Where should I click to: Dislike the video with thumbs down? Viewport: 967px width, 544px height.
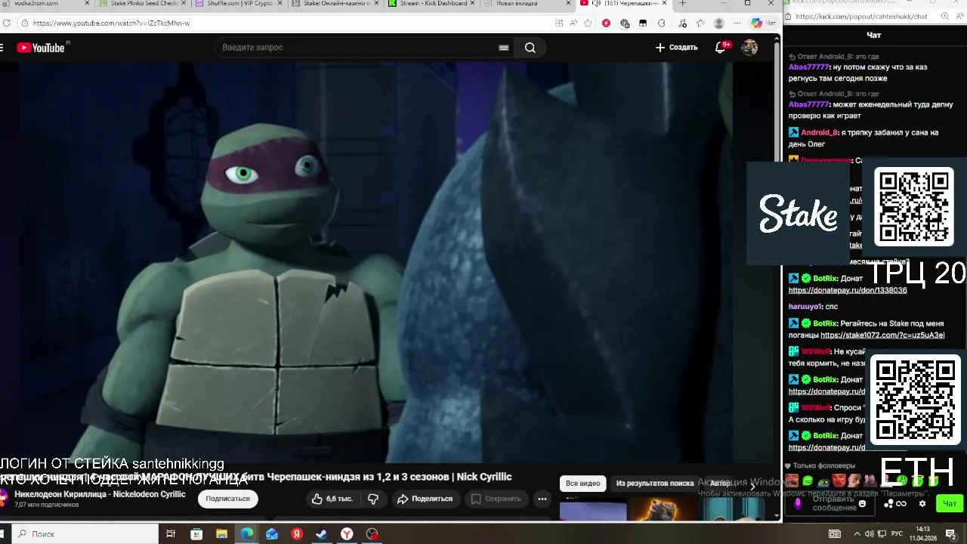click(372, 499)
